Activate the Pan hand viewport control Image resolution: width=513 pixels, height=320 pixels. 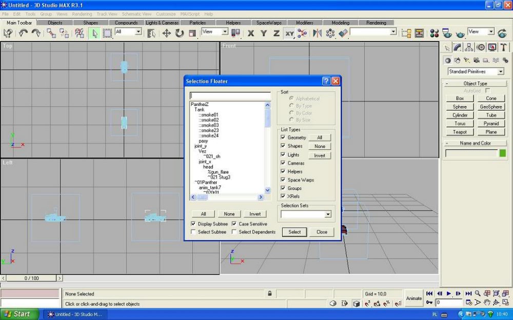tap(487, 303)
